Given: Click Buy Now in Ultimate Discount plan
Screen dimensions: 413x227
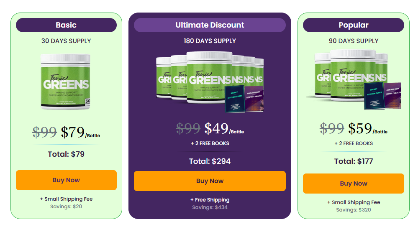Looking at the screenshot, I should pos(210,181).
